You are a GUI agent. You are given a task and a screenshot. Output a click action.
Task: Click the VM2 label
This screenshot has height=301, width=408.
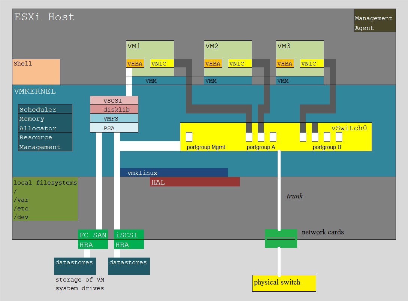point(212,46)
